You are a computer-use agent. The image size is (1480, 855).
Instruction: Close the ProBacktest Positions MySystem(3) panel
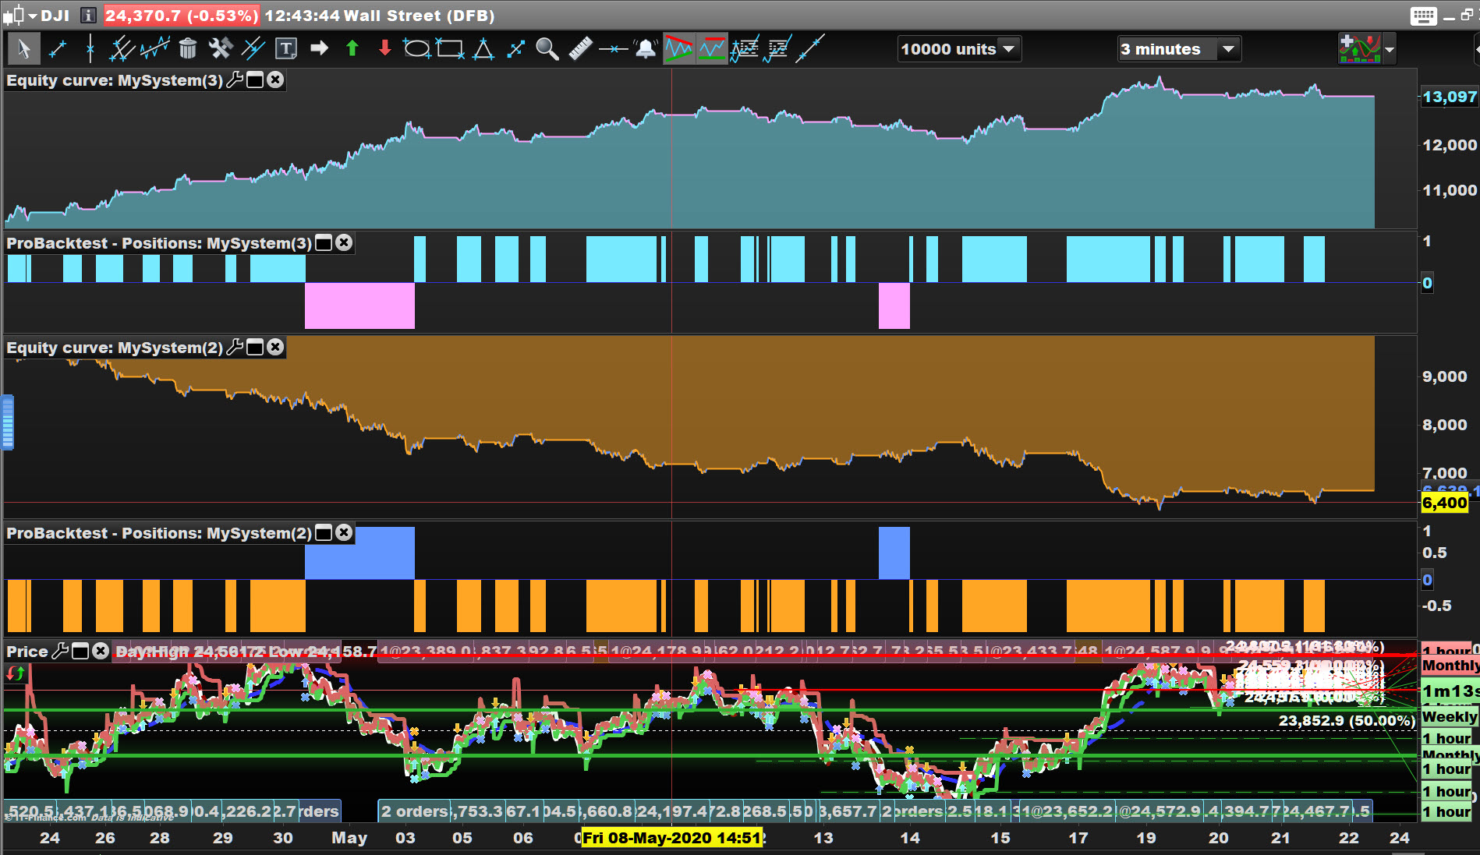344,243
